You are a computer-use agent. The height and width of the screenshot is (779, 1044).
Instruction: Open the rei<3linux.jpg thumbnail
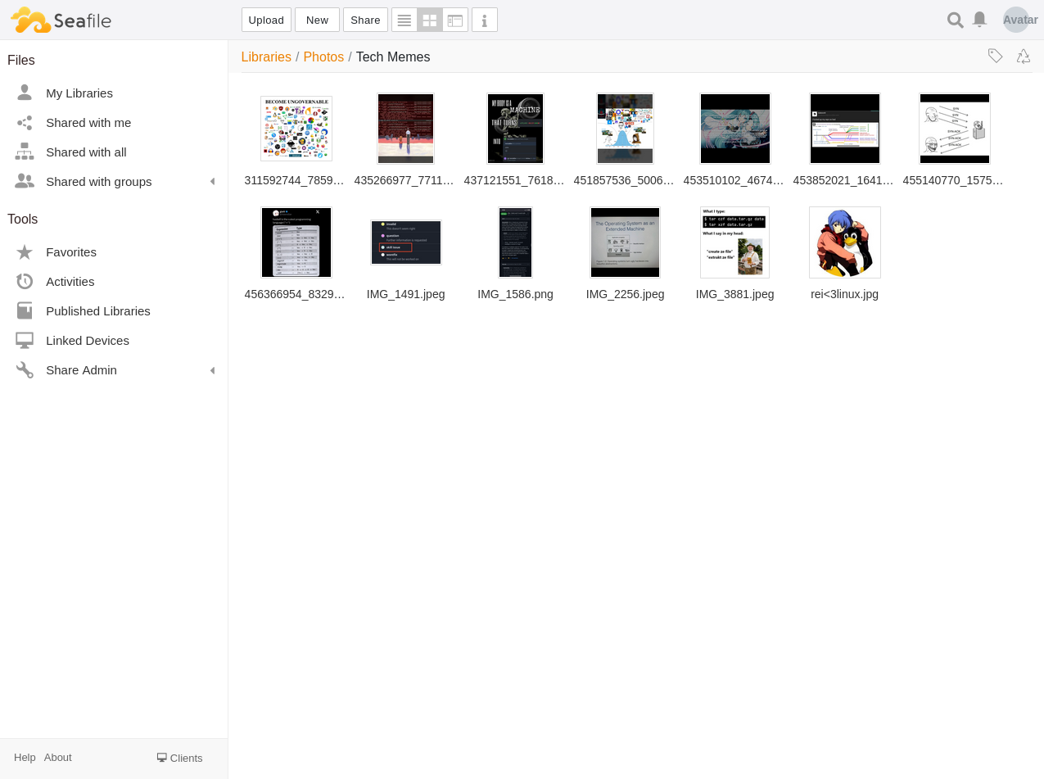[x=844, y=242]
